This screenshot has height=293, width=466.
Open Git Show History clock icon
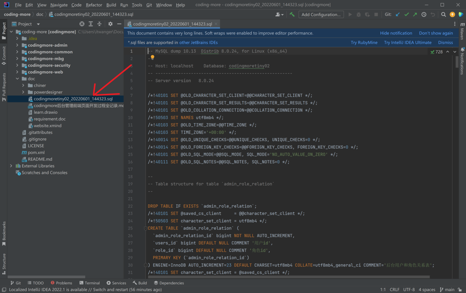click(x=424, y=15)
